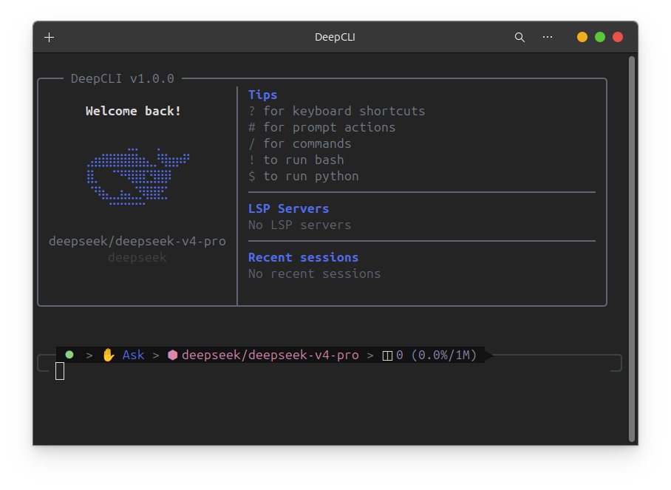Click the vertical scrollbar on the right

coord(632,249)
